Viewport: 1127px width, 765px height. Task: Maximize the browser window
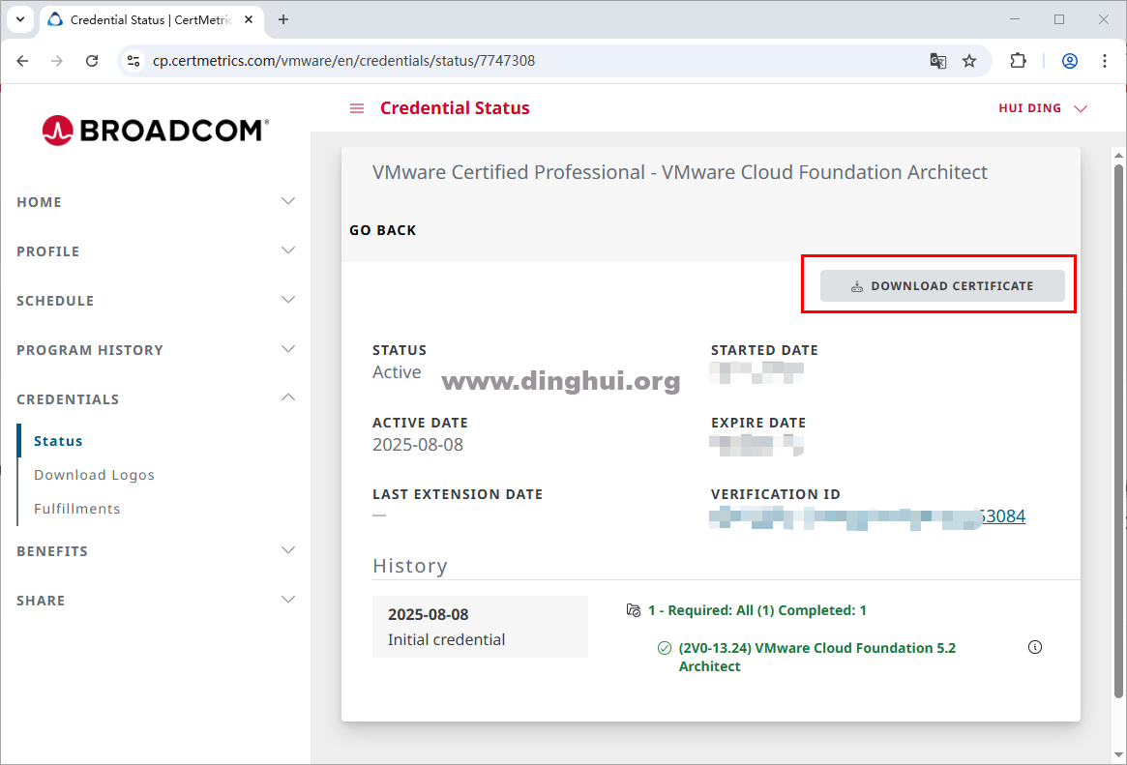tap(1059, 19)
